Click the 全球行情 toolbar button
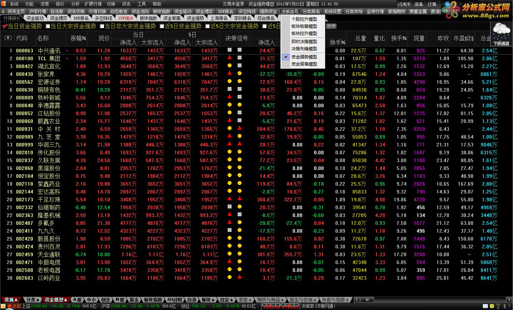The width and height of the screenshot is (513, 310). [375, 11]
